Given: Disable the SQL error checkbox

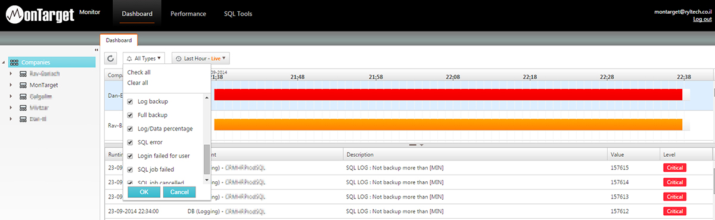Looking at the screenshot, I should (130, 142).
